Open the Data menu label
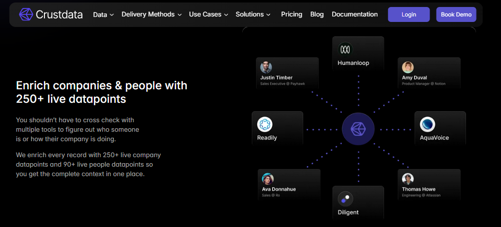This screenshot has width=501, height=227. point(100,14)
